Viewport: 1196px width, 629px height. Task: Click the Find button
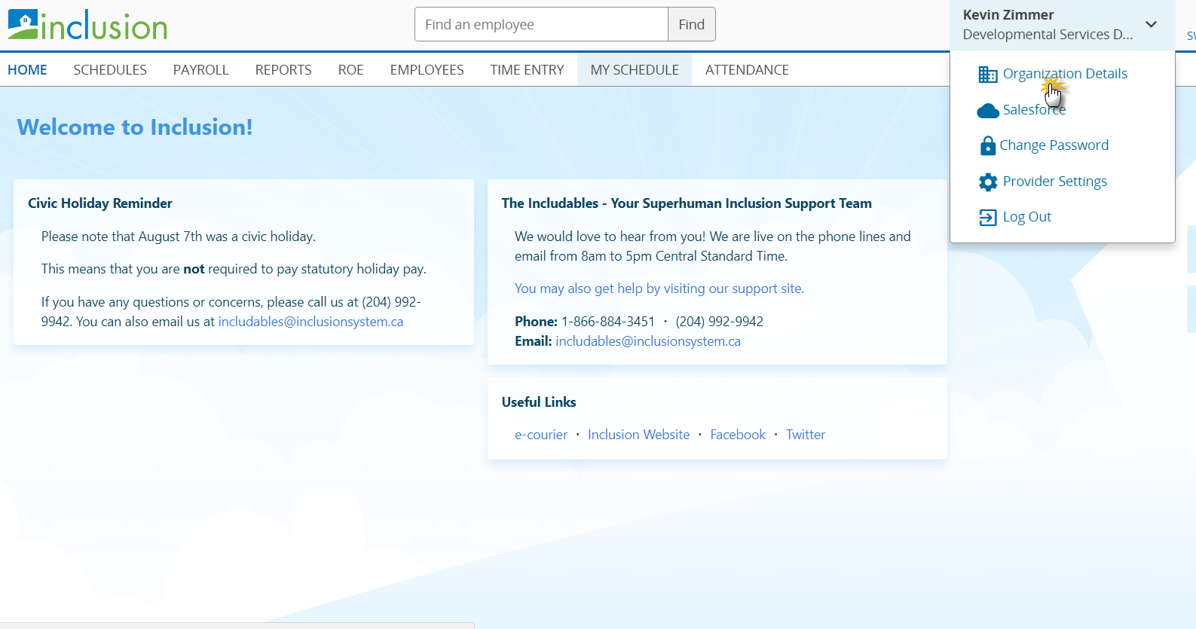tap(691, 24)
